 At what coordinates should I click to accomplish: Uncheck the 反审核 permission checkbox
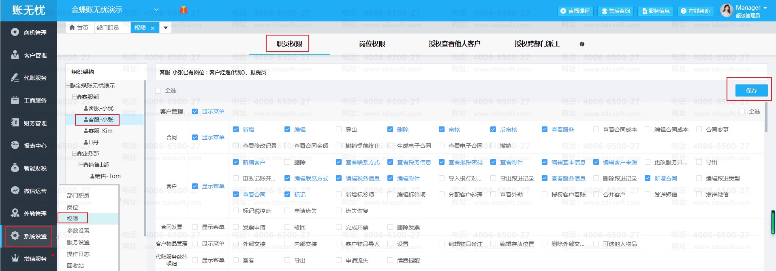(x=493, y=130)
